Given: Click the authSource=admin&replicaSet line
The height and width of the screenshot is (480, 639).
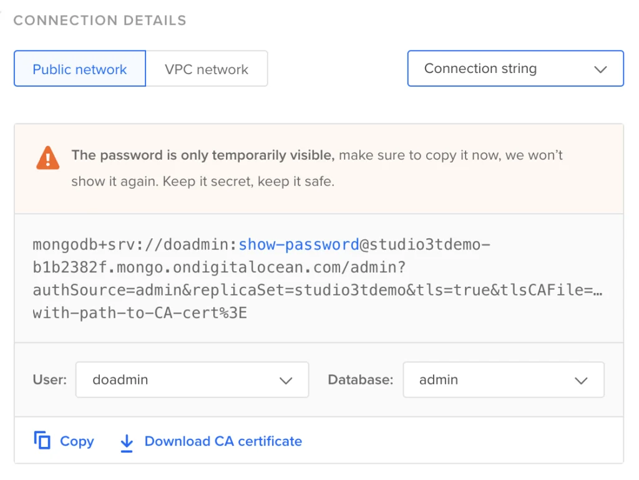Looking at the screenshot, I should (x=318, y=290).
